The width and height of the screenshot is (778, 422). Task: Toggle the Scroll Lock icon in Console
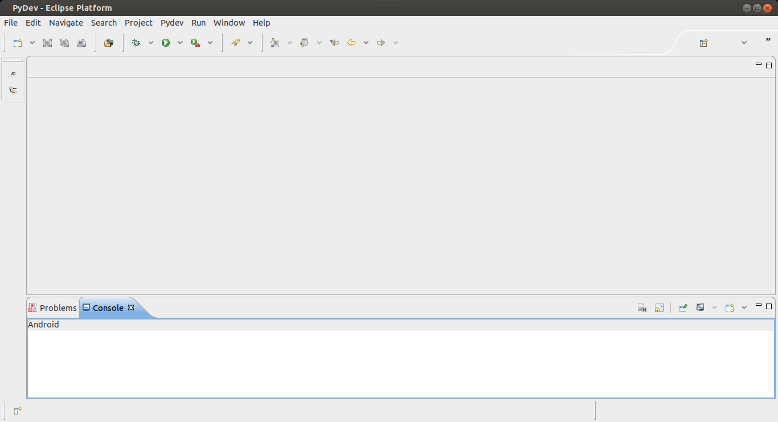pos(659,308)
